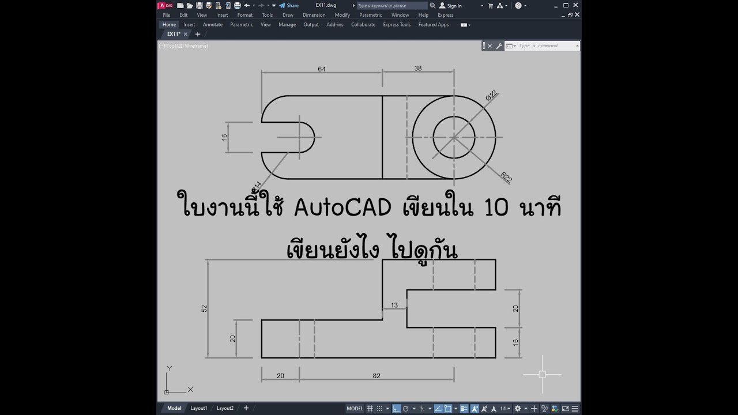Close the EX11 drawing tab

[186, 34]
